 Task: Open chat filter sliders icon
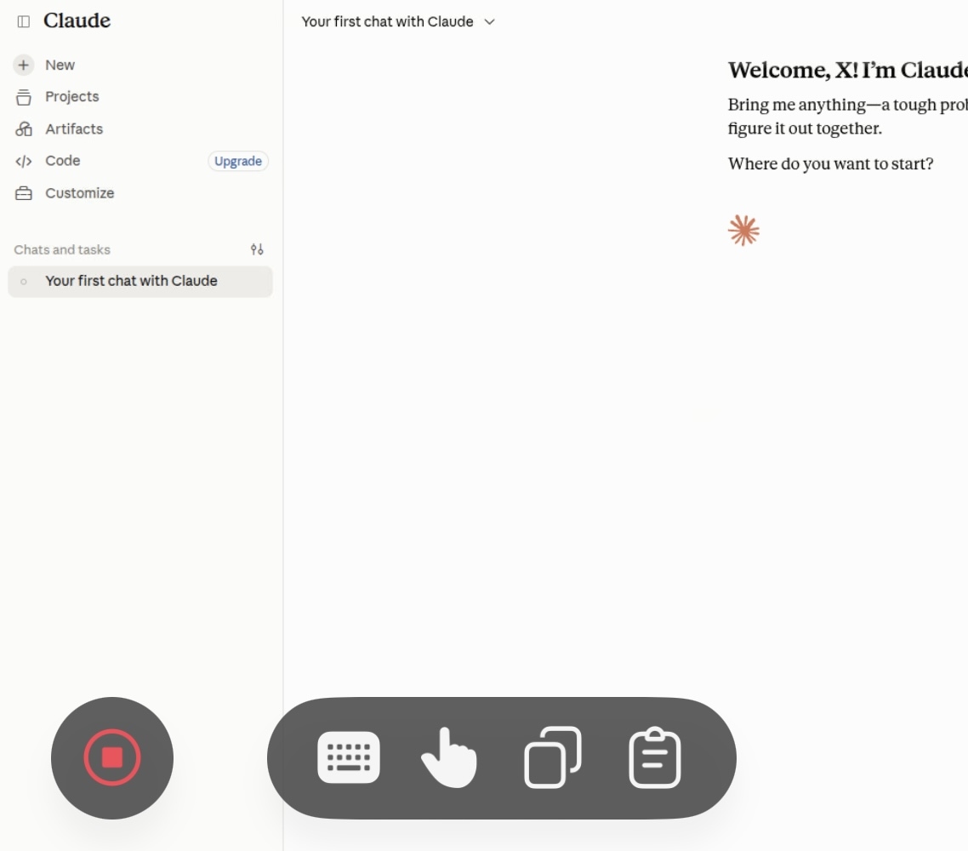point(258,249)
